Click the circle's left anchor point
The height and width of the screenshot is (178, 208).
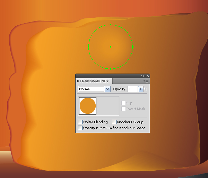[x=88, y=47]
